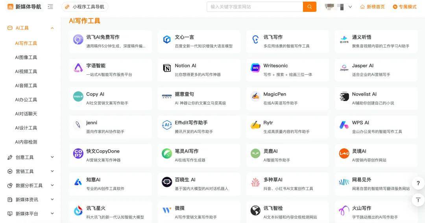Focus the keyword search input field

255,7
